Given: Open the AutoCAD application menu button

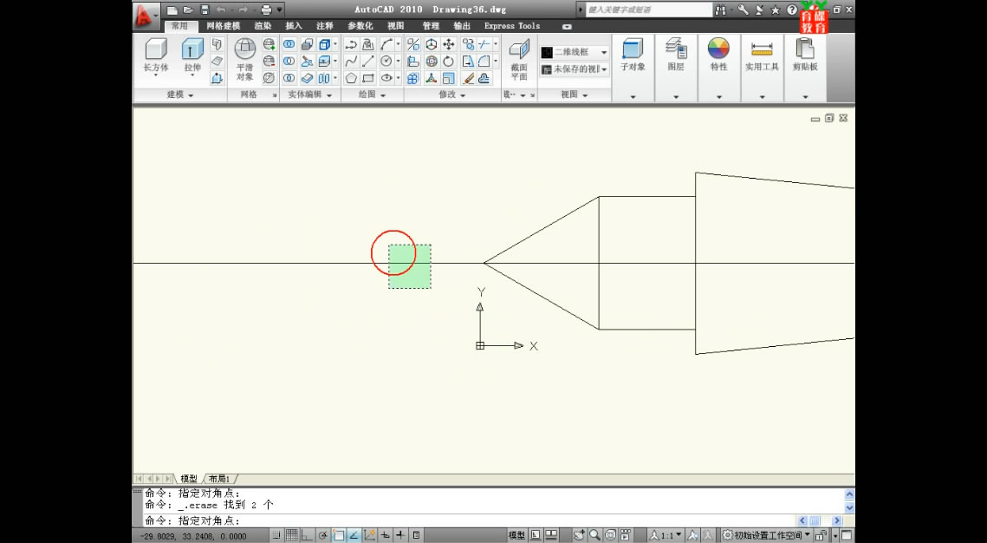Looking at the screenshot, I should 146,16.
